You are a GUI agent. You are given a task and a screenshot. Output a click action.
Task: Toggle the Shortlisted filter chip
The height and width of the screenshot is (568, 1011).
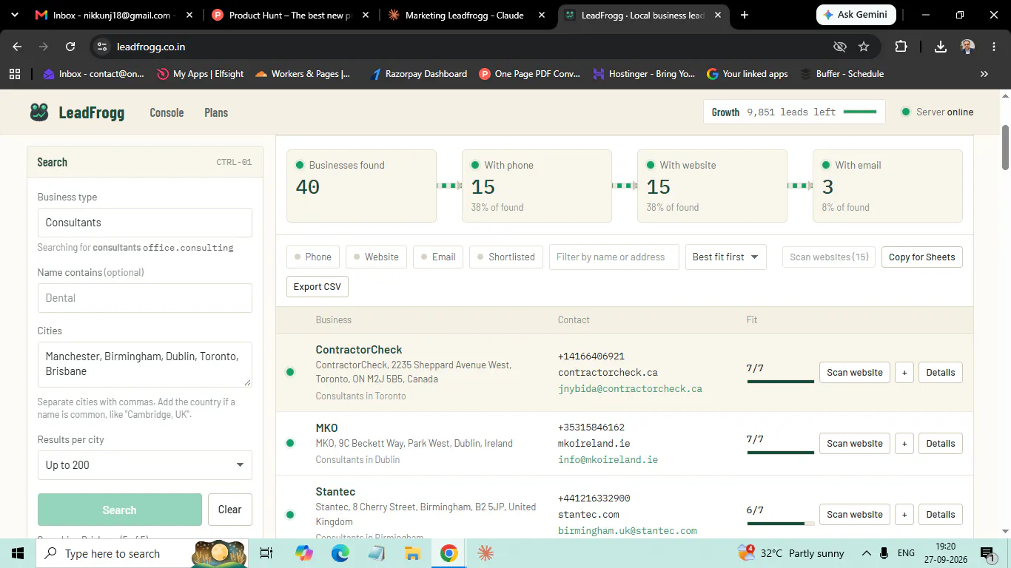[x=506, y=257]
